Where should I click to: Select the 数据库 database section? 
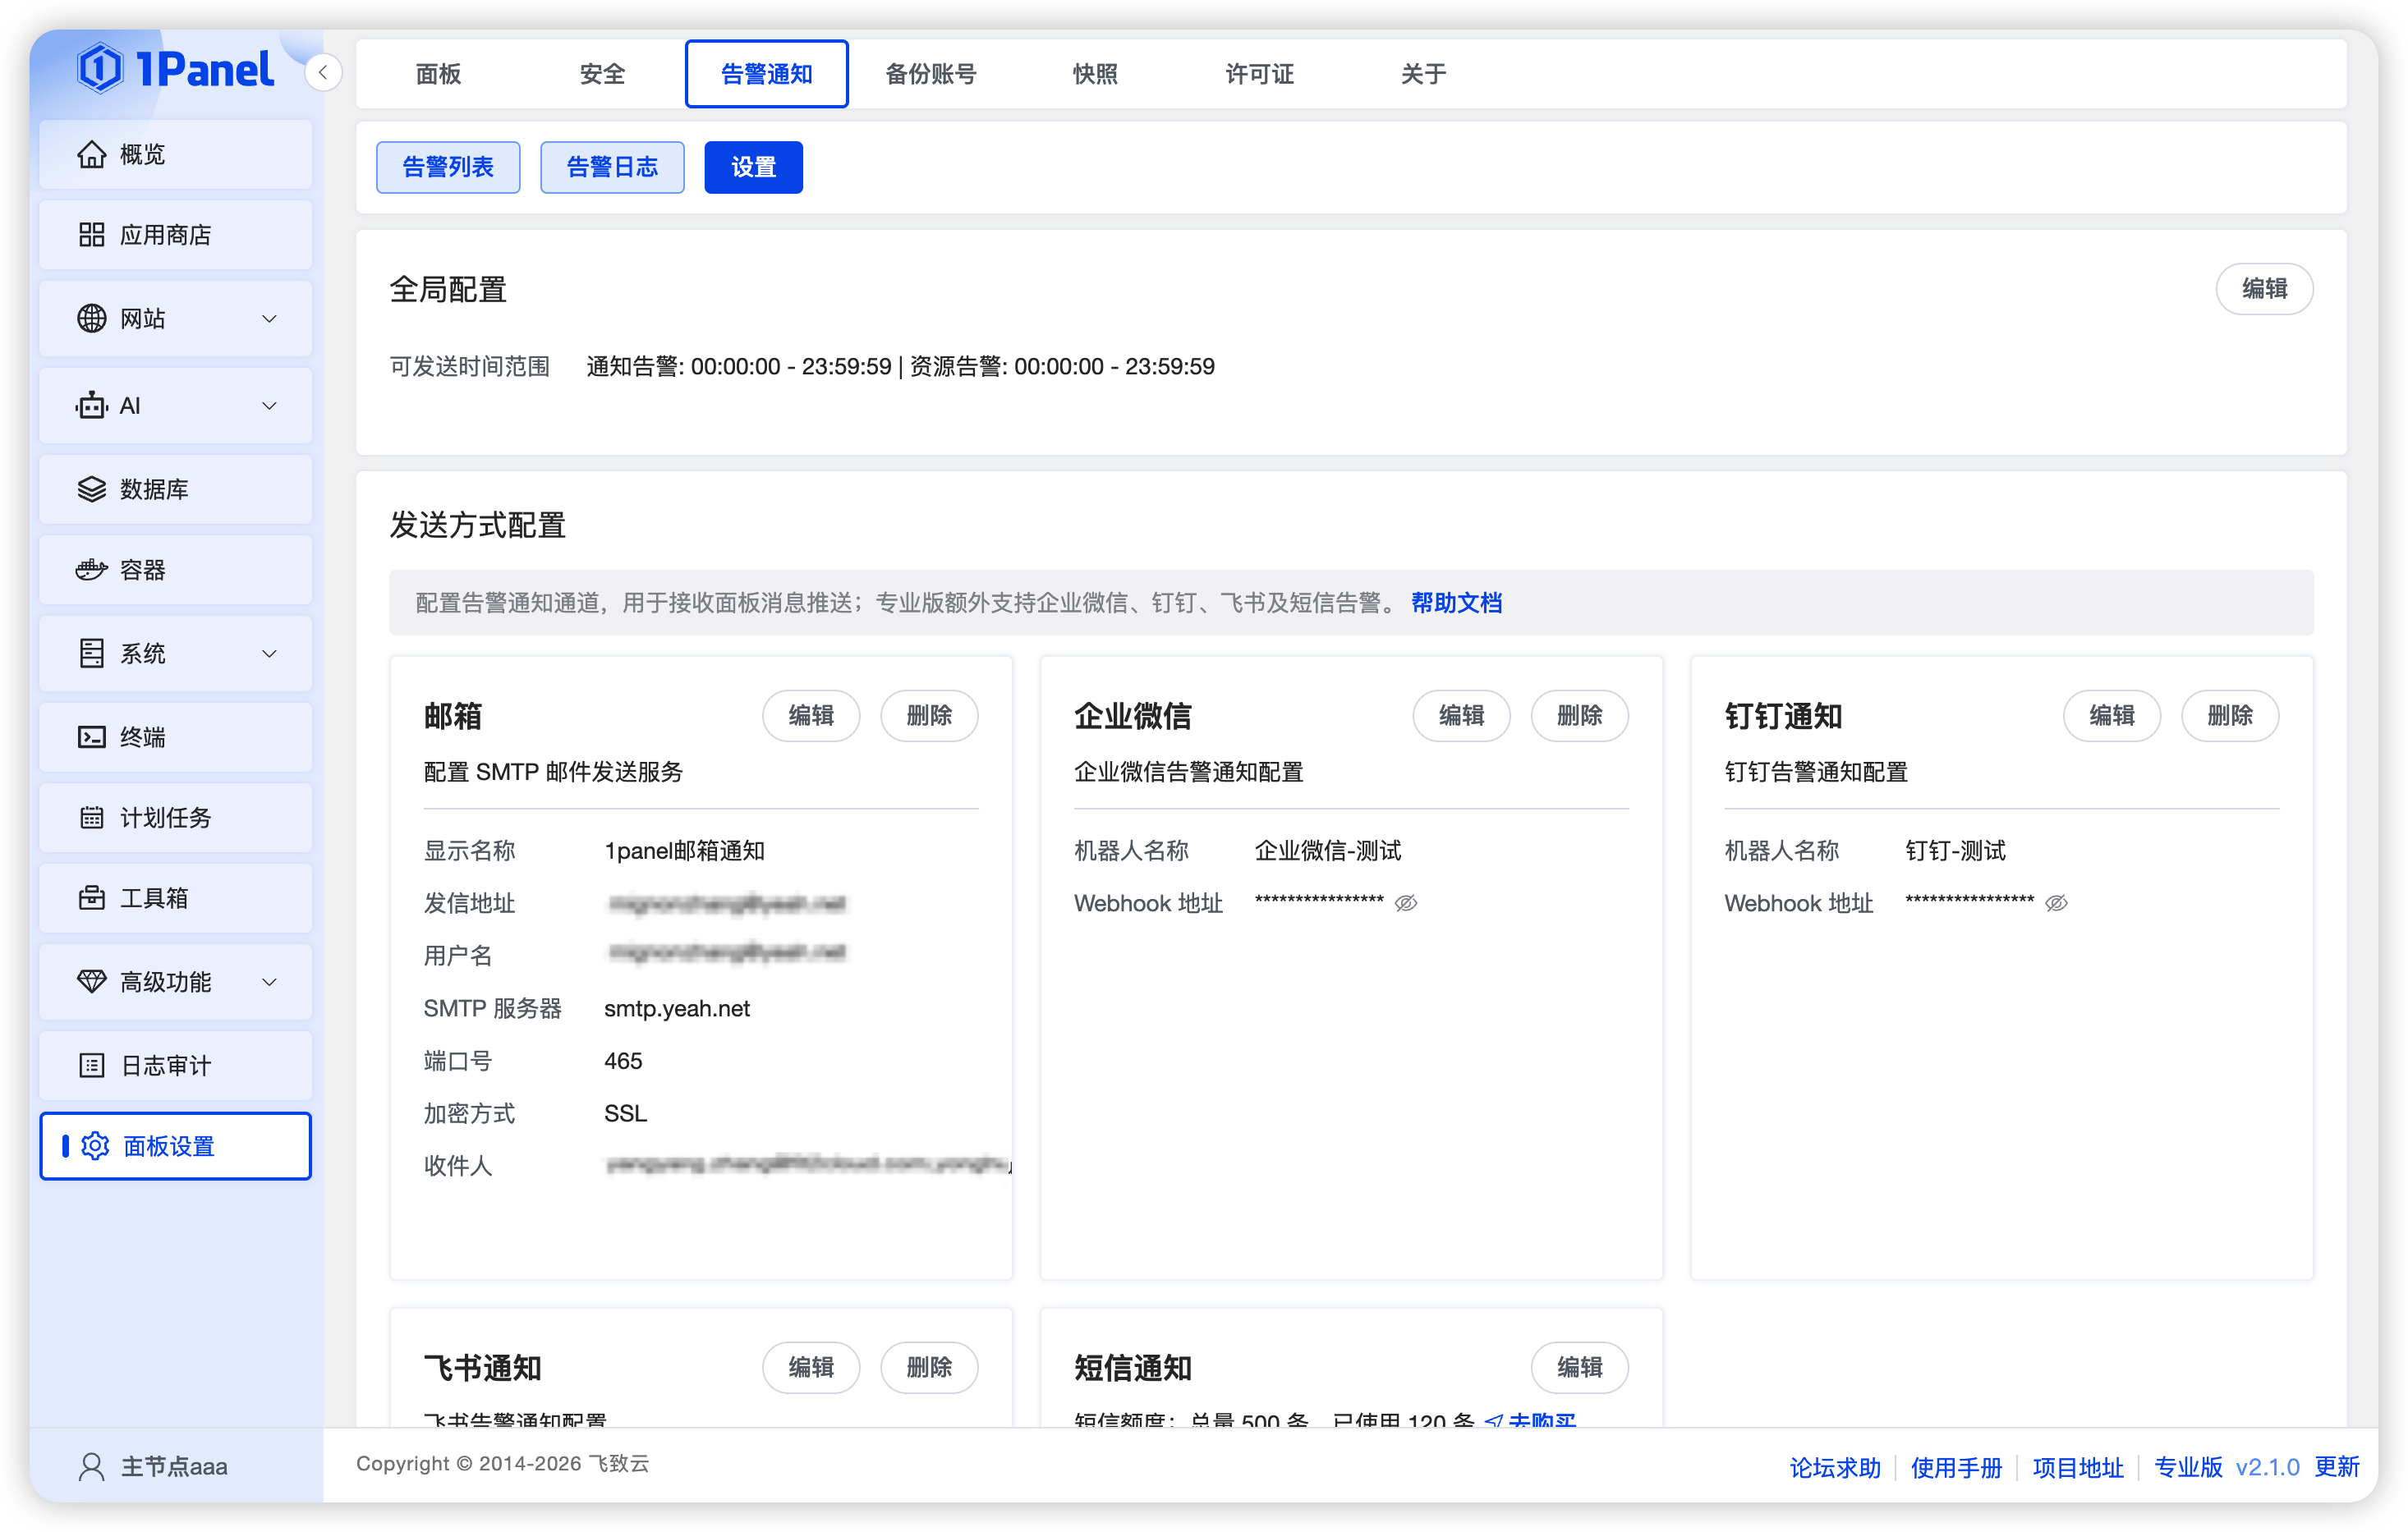153,488
